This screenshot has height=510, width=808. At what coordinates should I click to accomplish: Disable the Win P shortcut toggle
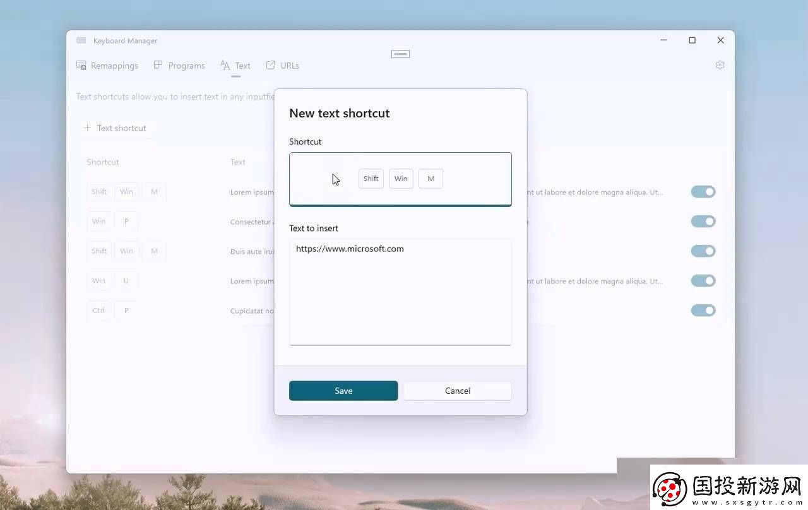pos(703,222)
